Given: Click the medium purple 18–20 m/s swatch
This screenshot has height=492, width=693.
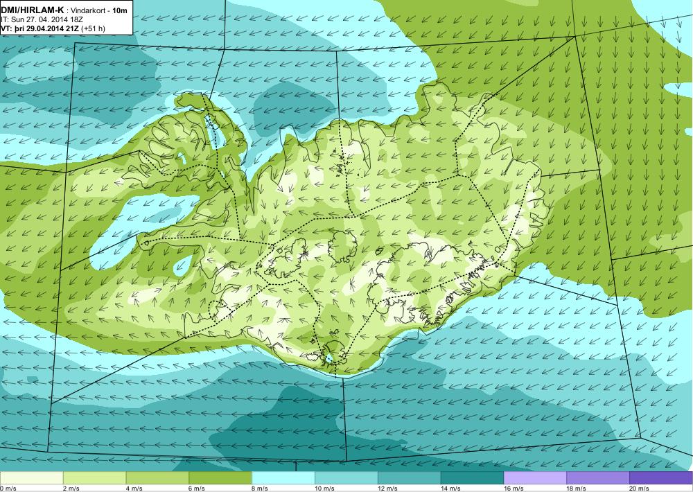Looking at the screenshot, I should pyautogui.click(x=598, y=478).
